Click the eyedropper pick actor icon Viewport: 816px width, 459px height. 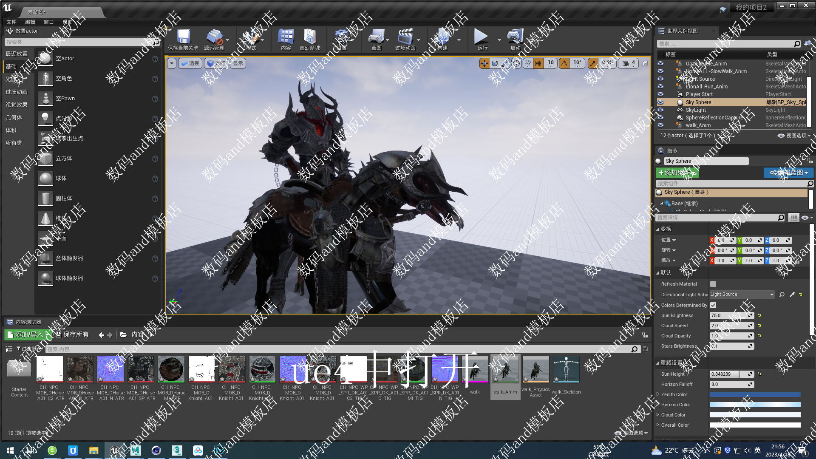point(792,295)
